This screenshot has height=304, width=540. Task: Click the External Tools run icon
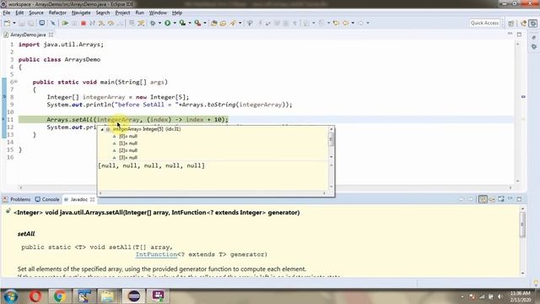[197, 23]
